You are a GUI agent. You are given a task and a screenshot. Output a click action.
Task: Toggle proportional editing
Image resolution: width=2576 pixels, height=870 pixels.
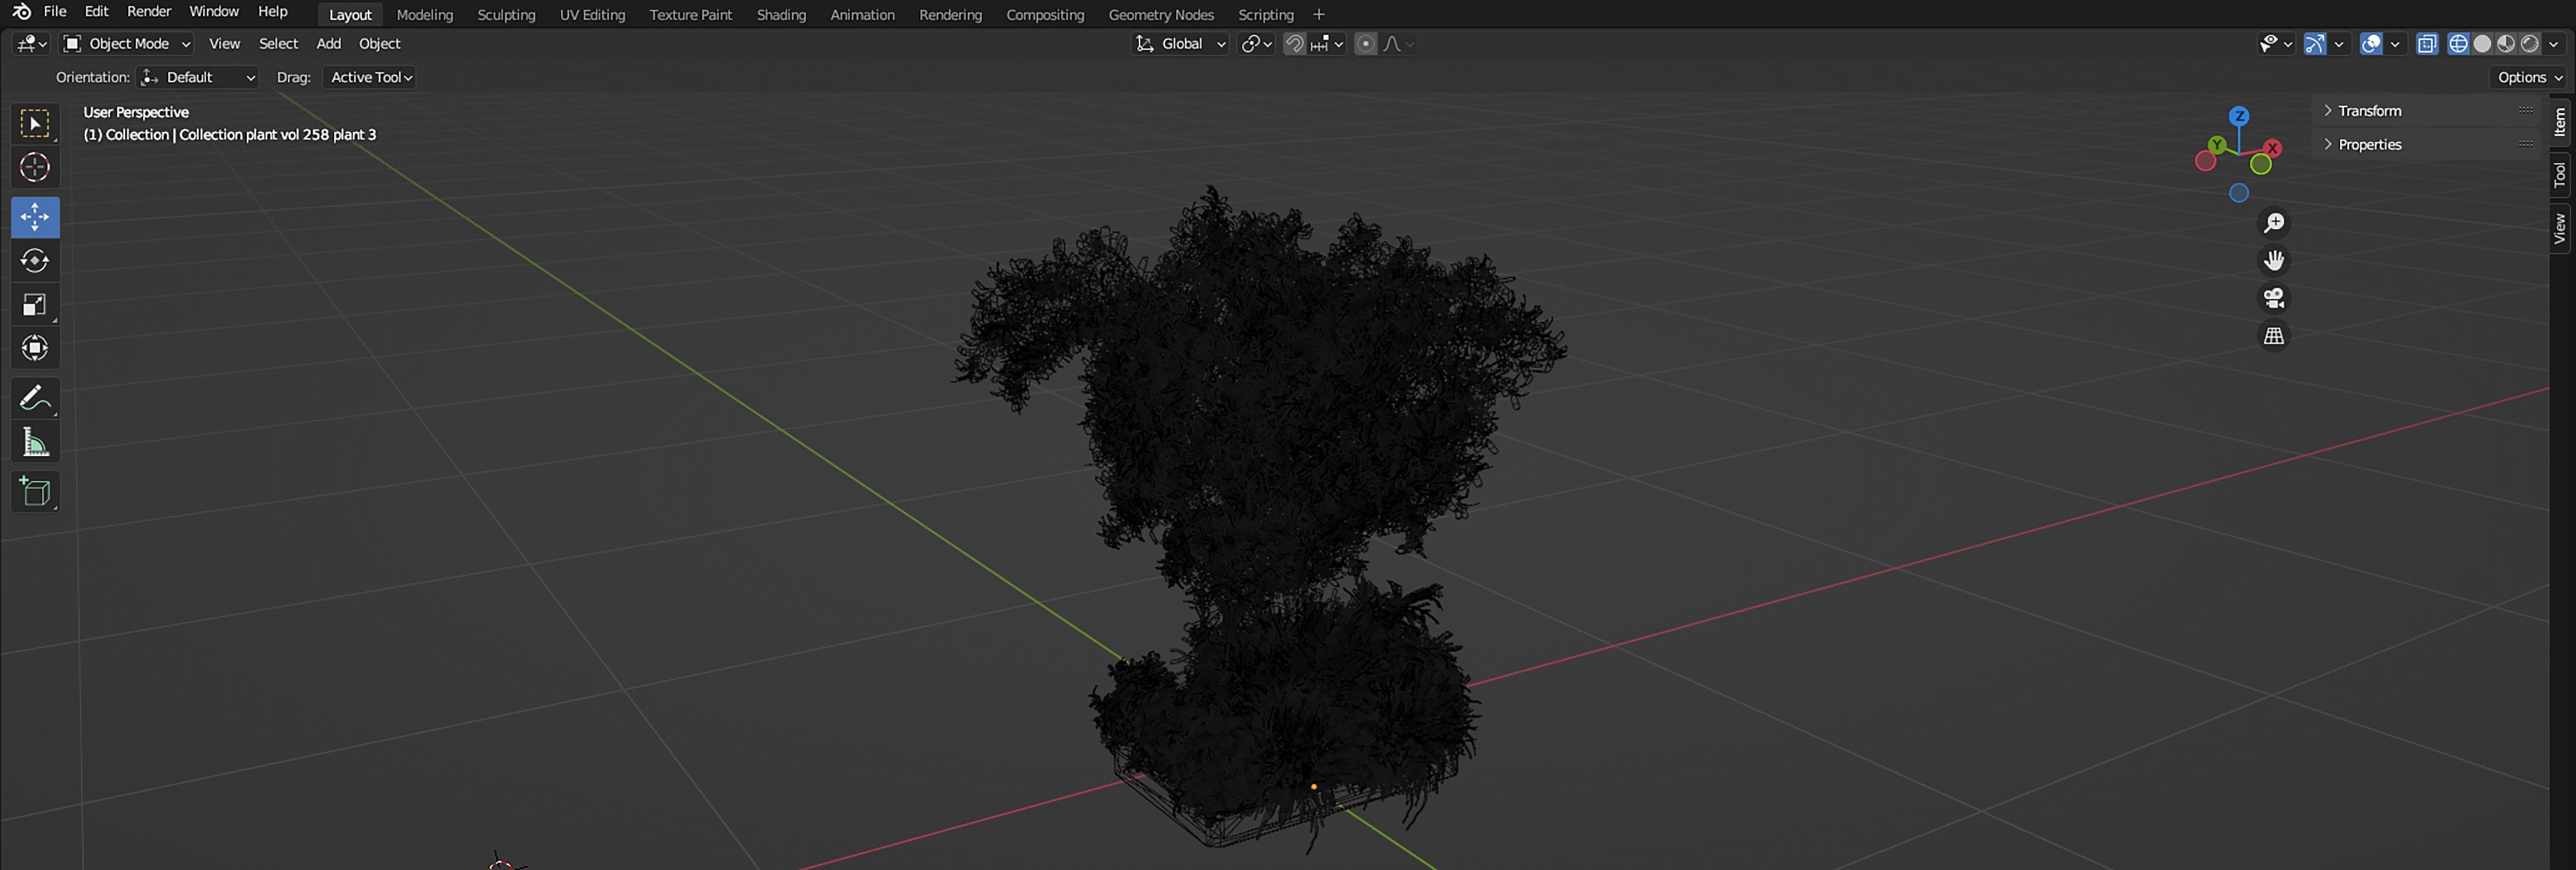tap(1365, 44)
